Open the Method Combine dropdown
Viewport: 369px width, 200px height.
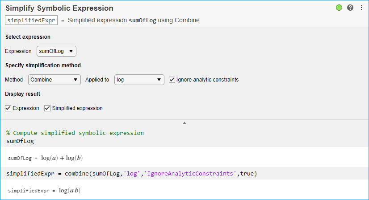55,80
